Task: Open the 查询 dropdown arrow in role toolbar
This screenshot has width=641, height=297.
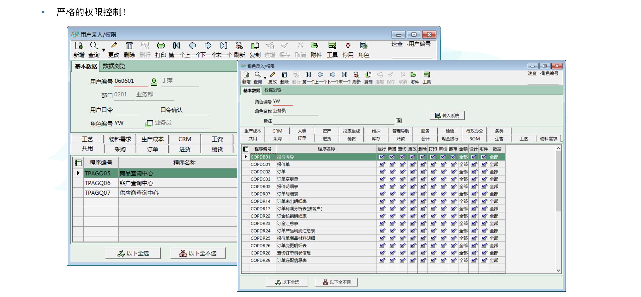Action: tap(265, 78)
